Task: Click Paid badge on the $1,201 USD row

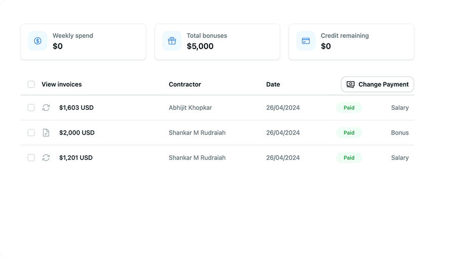Action: pyautogui.click(x=349, y=158)
